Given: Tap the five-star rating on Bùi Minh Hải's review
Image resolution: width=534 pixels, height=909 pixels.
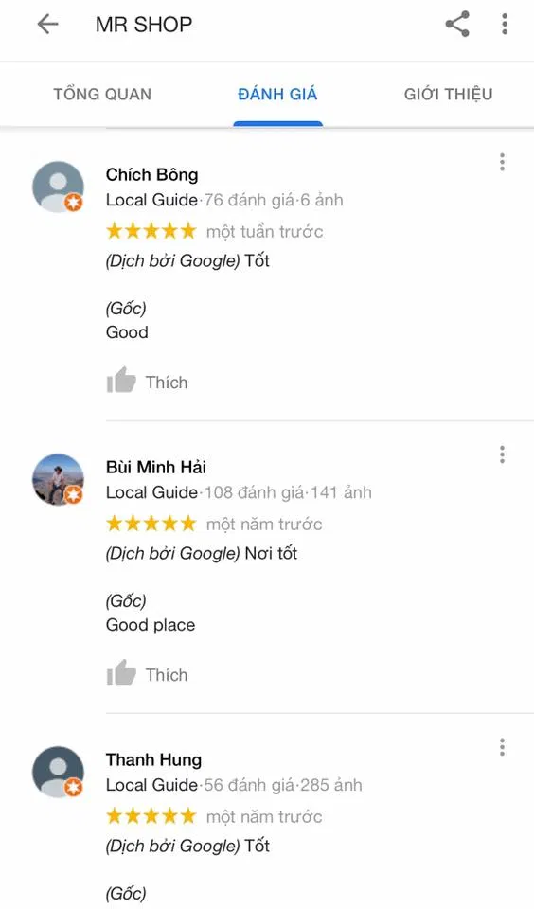Looking at the screenshot, I should (151, 524).
